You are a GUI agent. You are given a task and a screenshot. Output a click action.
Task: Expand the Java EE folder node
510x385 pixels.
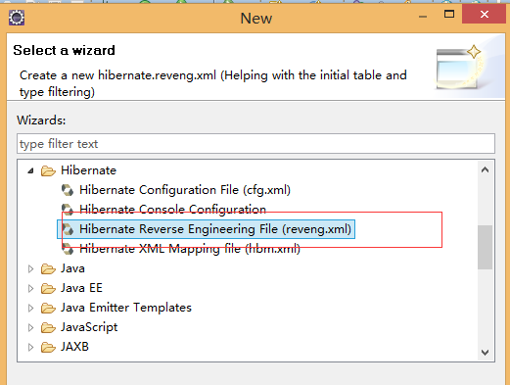(30, 288)
